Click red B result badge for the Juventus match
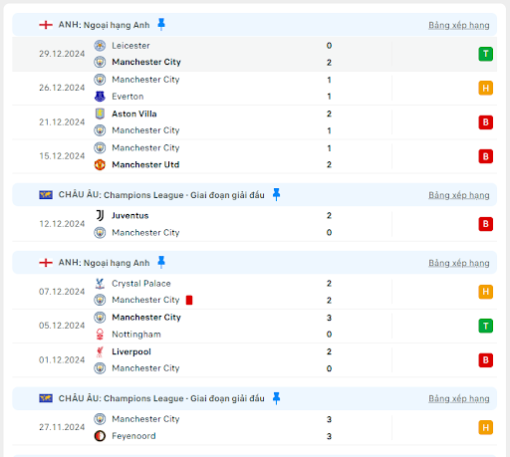Image resolution: width=510 pixels, height=457 pixels. coord(485,224)
